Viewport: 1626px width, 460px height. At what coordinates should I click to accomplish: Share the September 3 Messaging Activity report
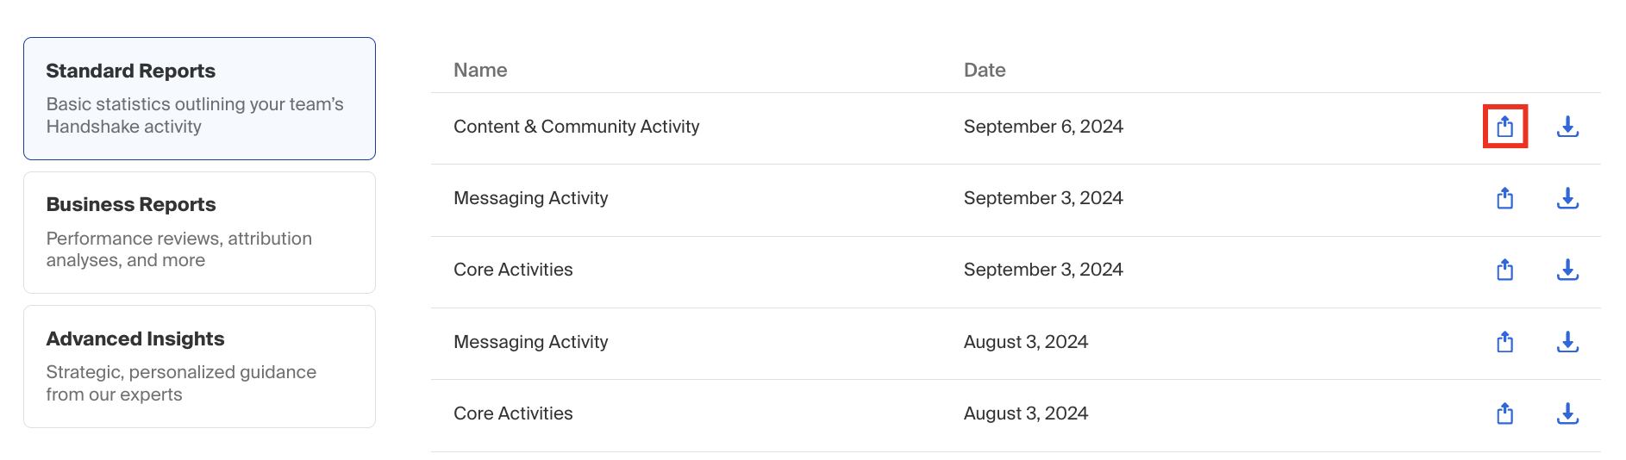(x=1504, y=198)
